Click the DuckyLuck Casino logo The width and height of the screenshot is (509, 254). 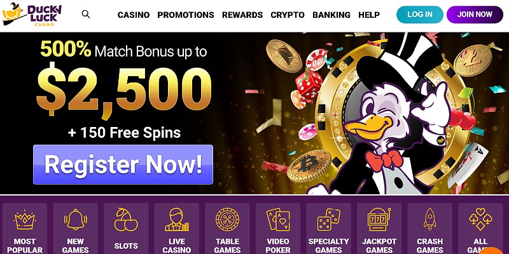(31, 14)
